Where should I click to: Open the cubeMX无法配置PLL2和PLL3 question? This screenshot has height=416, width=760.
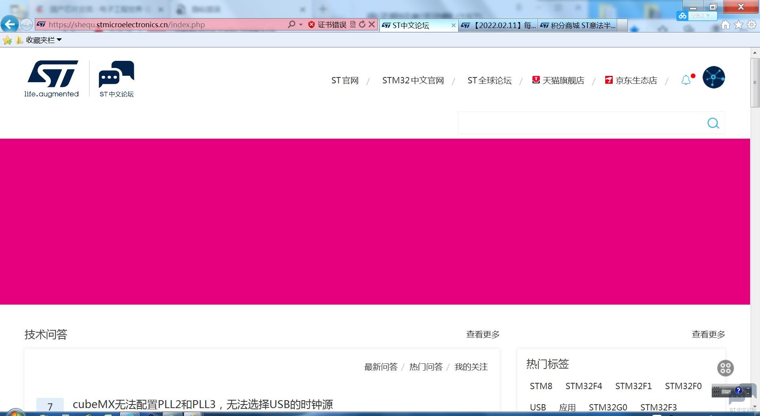(x=203, y=405)
